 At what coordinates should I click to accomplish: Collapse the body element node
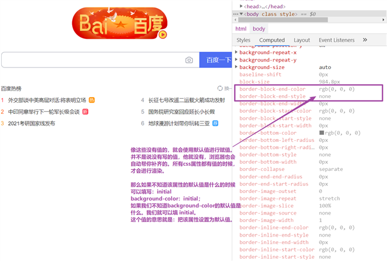click(x=241, y=14)
